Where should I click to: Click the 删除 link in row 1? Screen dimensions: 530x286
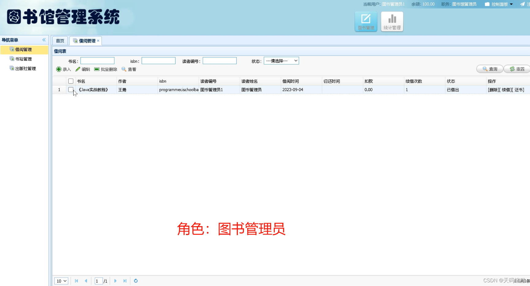tap(494, 90)
